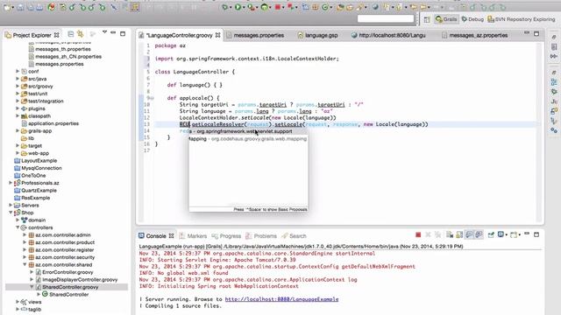Toggle the highlighted mark occurrences toolbar button
This screenshot has height=315, width=561.
point(135,7)
